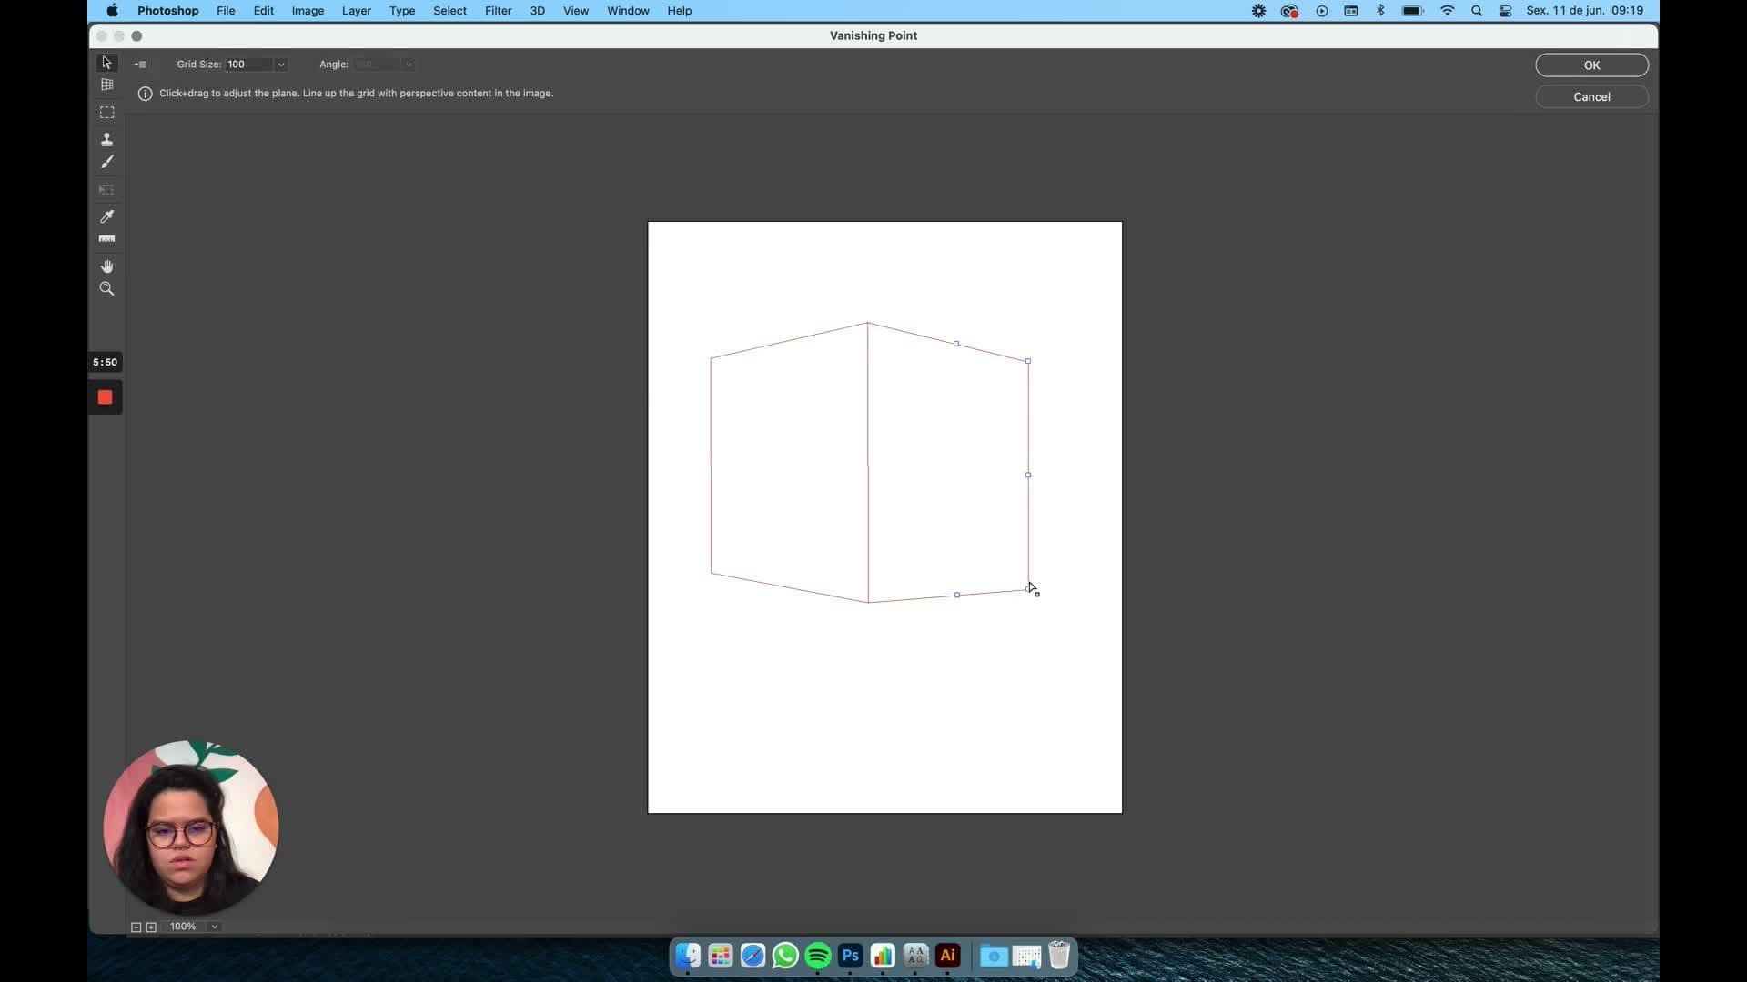Confirm with the OK button

tap(1591, 65)
